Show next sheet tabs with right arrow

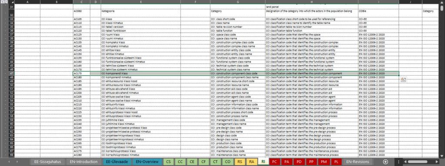[17, 162]
